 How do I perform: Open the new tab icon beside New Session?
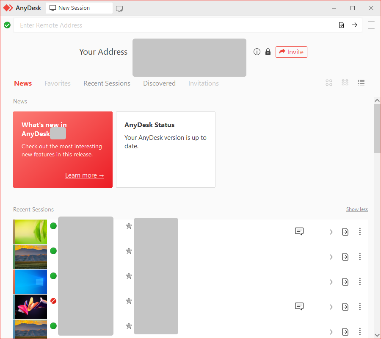pos(119,9)
